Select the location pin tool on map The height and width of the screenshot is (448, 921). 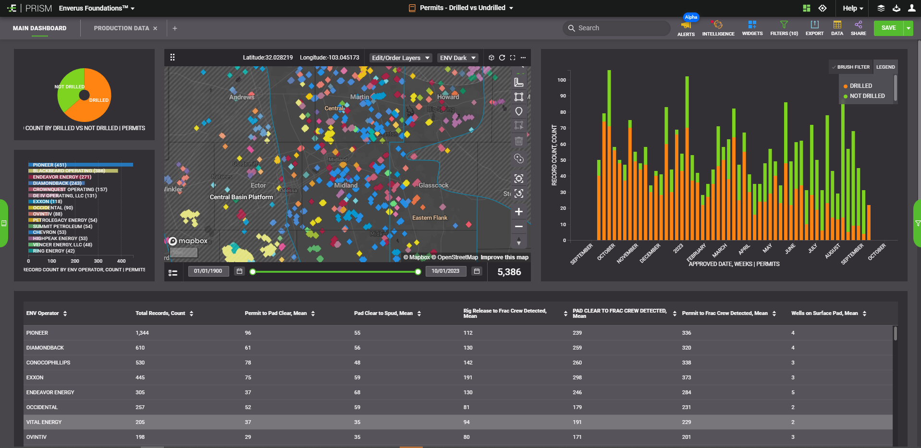pyautogui.click(x=518, y=111)
